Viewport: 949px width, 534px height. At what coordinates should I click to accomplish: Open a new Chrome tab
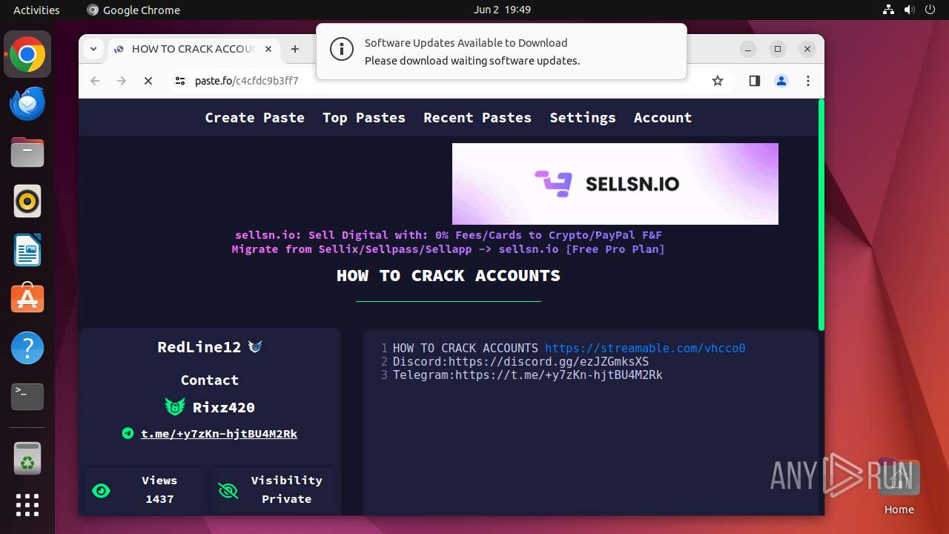tap(295, 49)
